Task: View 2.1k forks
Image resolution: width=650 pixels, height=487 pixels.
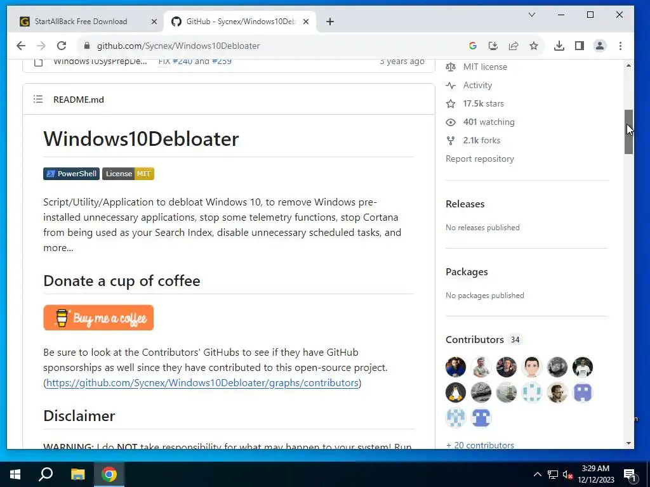Action: (482, 140)
